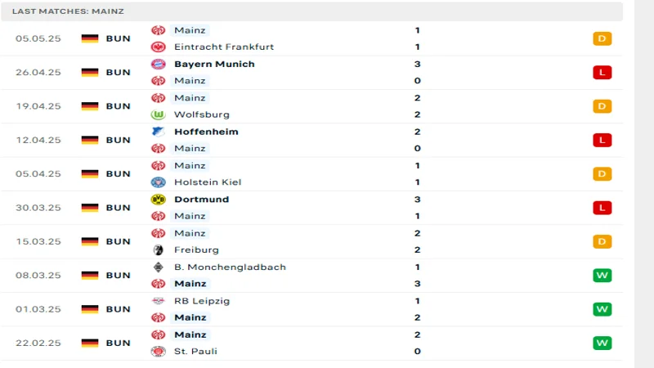Click the Dortmund club logo
This screenshot has width=654, height=368.
(159, 200)
